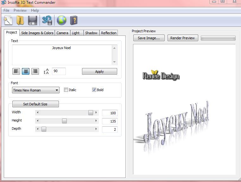Click the Width slider thumb
241x182 pixels.
91,113
